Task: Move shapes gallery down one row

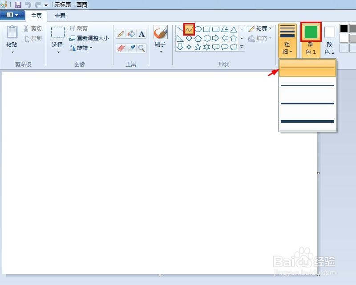Action: click(x=242, y=38)
